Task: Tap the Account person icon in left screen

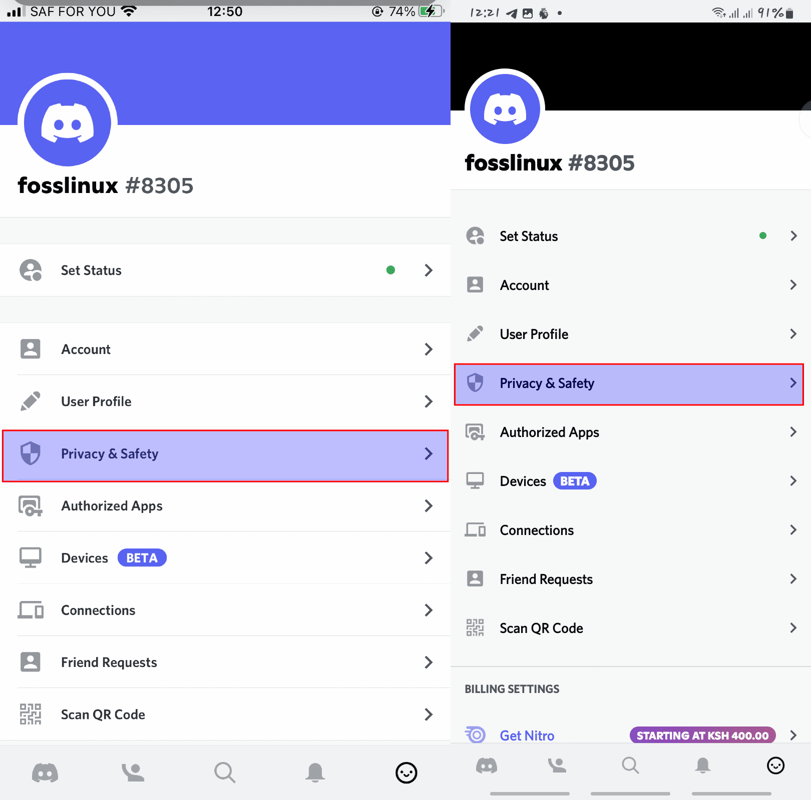Action: pyautogui.click(x=31, y=349)
